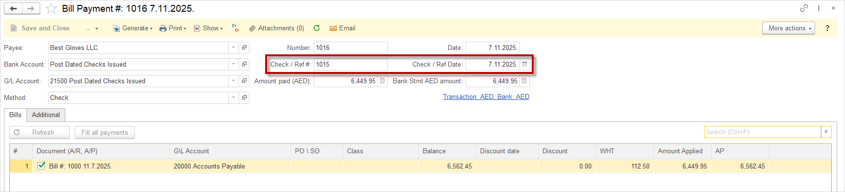Open Transaction: AED, Bank: AED link
The width and height of the screenshot is (845, 192).
[486, 97]
